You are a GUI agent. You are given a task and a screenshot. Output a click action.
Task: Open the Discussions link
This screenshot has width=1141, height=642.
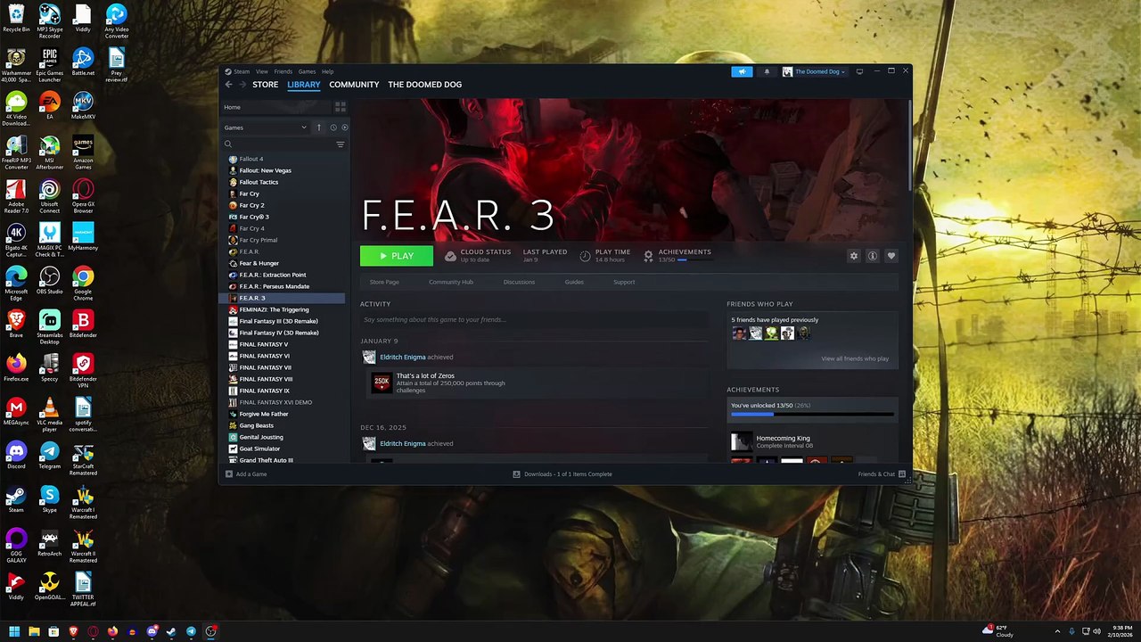[519, 282]
